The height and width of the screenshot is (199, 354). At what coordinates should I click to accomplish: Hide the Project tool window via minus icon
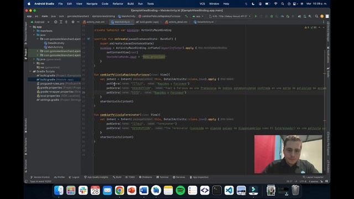click(x=78, y=22)
